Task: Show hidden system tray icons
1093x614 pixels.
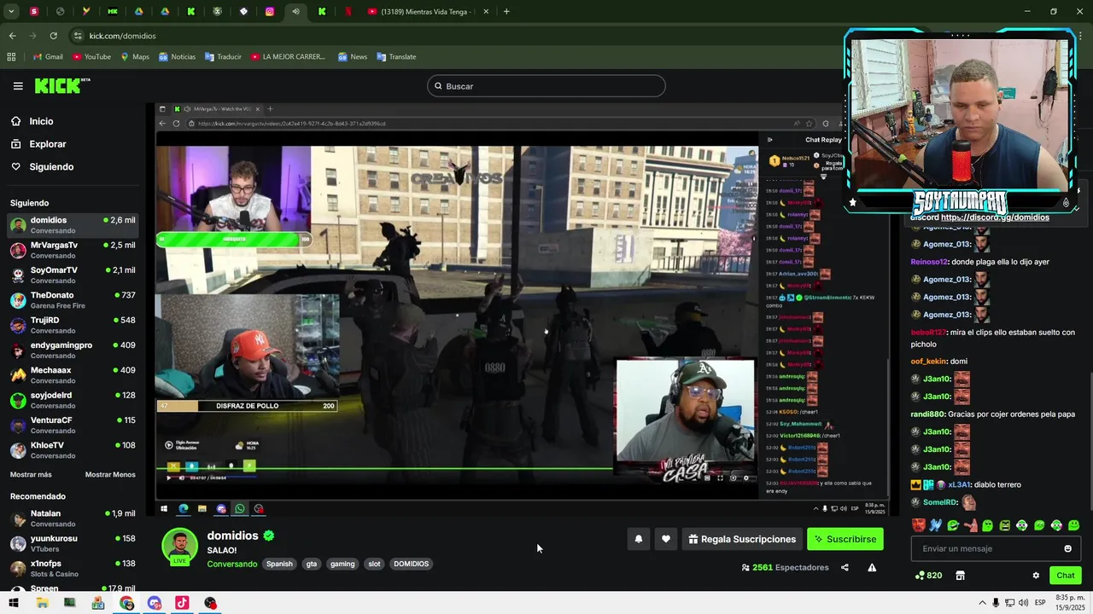Action: pos(982,603)
